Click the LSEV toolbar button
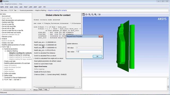The image size is (170, 95). pos(21,7)
